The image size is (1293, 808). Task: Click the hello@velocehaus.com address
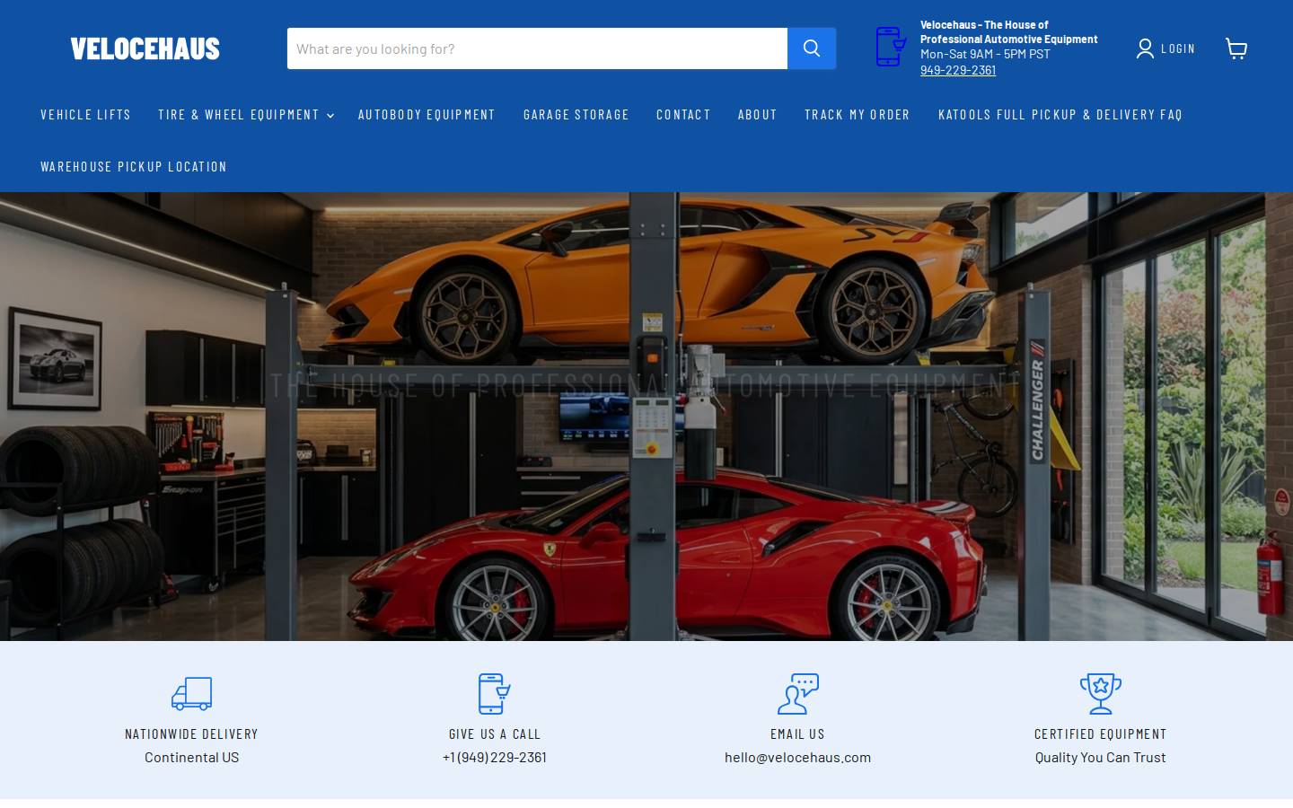[797, 757]
